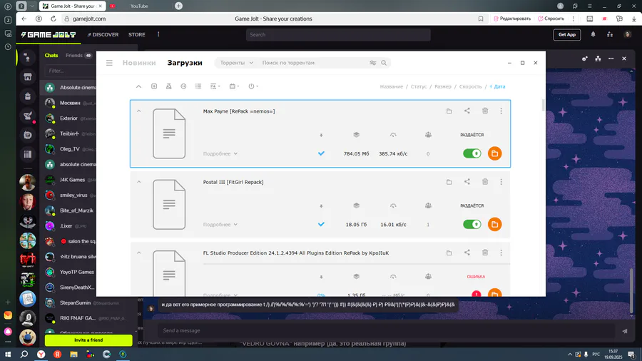
Task: Focus Send a message input
Action: point(386,331)
